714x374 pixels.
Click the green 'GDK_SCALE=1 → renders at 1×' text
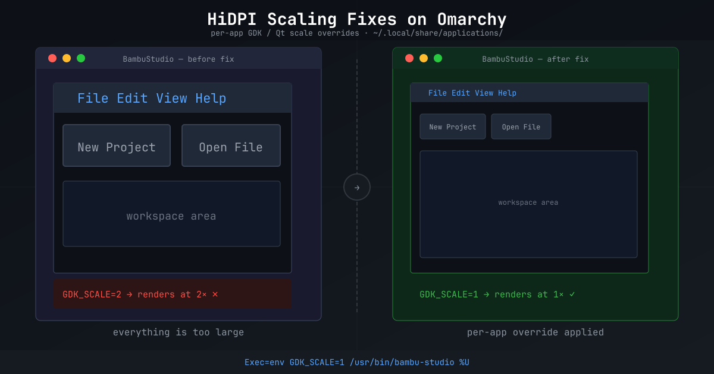click(x=497, y=294)
